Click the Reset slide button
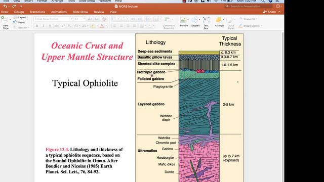The height and width of the screenshot is (182, 324). [19, 22]
